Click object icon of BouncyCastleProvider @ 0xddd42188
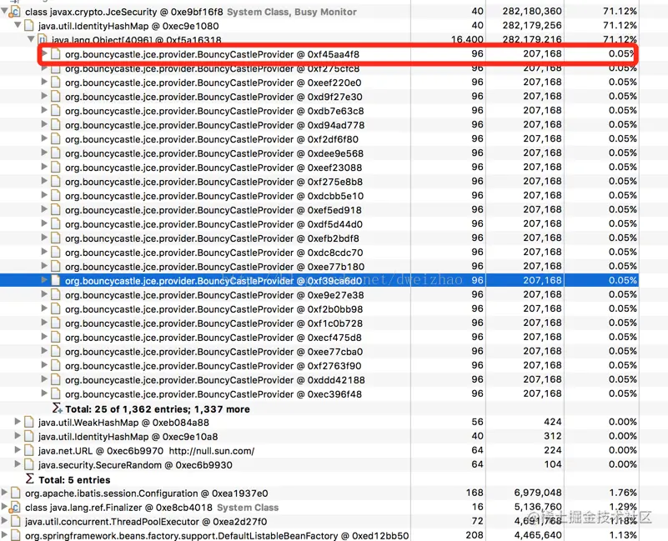The width and height of the screenshot is (668, 541). [x=55, y=379]
